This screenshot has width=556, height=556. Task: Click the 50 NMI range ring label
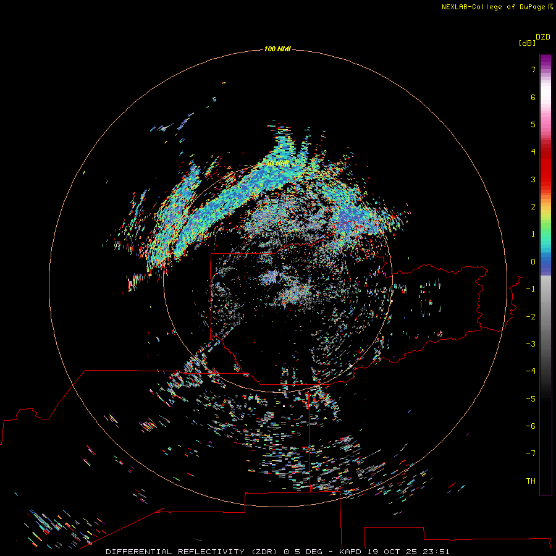pos(277,163)
